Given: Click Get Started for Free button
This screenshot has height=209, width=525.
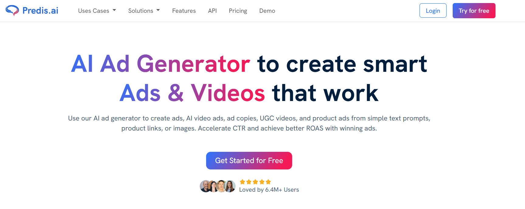Looking at the screenshot, I should tap(249, 161).
